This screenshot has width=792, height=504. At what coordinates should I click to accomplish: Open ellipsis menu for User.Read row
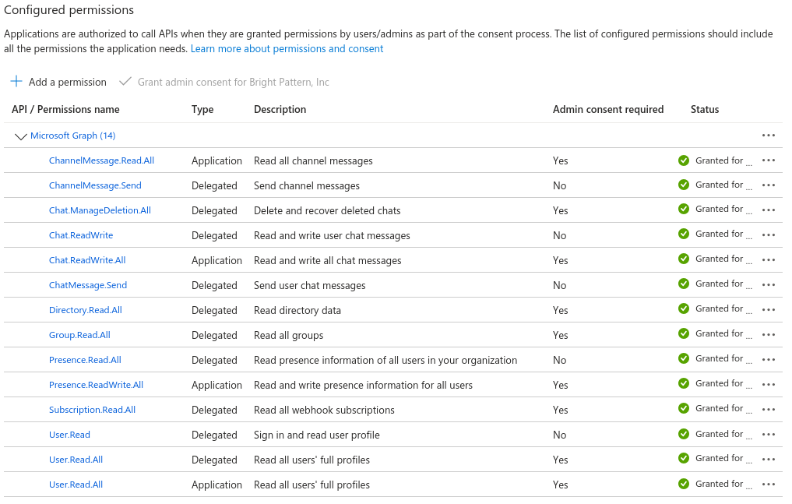pos(769,435)
